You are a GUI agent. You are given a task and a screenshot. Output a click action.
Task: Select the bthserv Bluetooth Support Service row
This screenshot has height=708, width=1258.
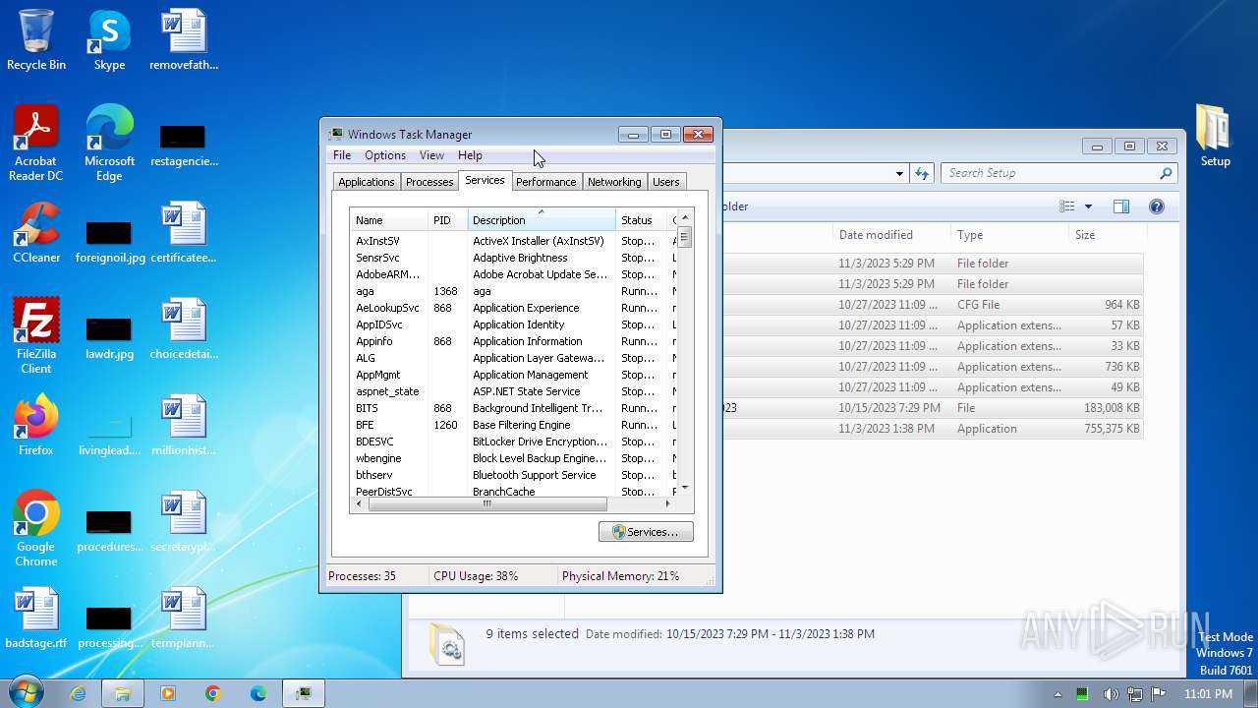click(514, 475)
